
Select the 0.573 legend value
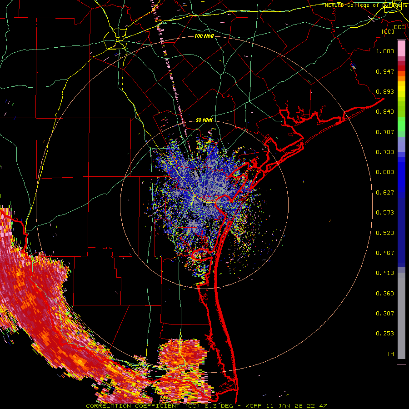click(385, 213)
